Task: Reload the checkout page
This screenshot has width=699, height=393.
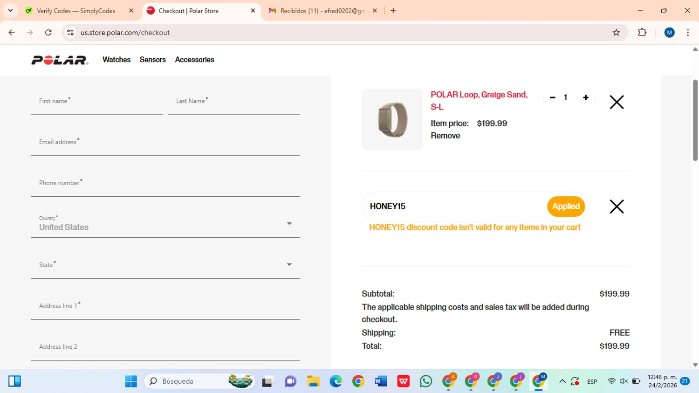Action: tap(48, 33)
